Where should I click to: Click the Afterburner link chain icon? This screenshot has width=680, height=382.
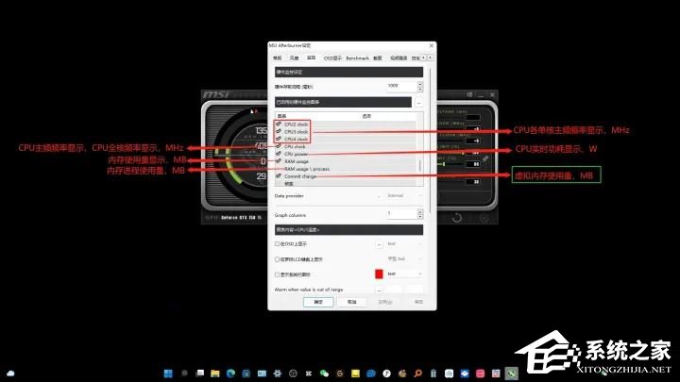click(x=485, y=159)
